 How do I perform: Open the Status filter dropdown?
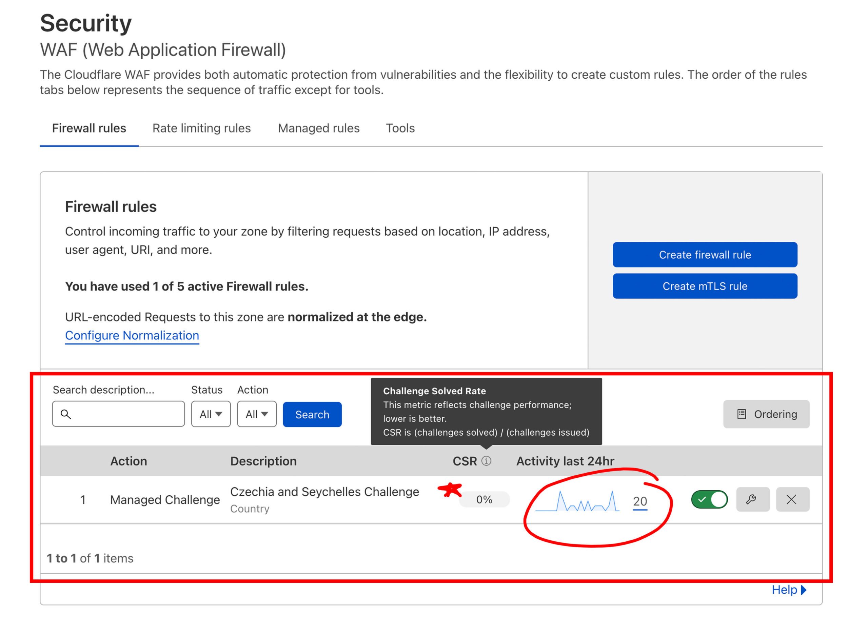[211, 414]
